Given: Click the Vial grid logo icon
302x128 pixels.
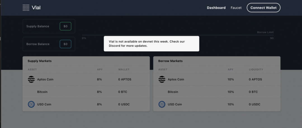Looking at the screenshot, I should click(26, 8).
